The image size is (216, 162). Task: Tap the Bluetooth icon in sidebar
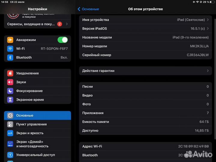pyautogui.click(x=10, y=57)
